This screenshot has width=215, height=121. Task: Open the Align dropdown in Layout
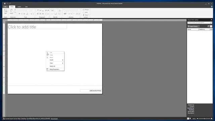pyautogui.click(x=86, y=15)
